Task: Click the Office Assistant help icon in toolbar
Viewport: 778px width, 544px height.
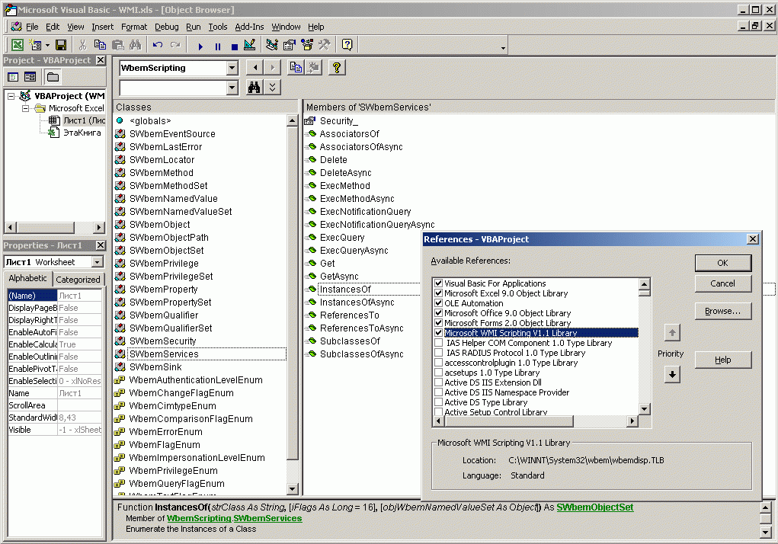Action: coord(347,45)
